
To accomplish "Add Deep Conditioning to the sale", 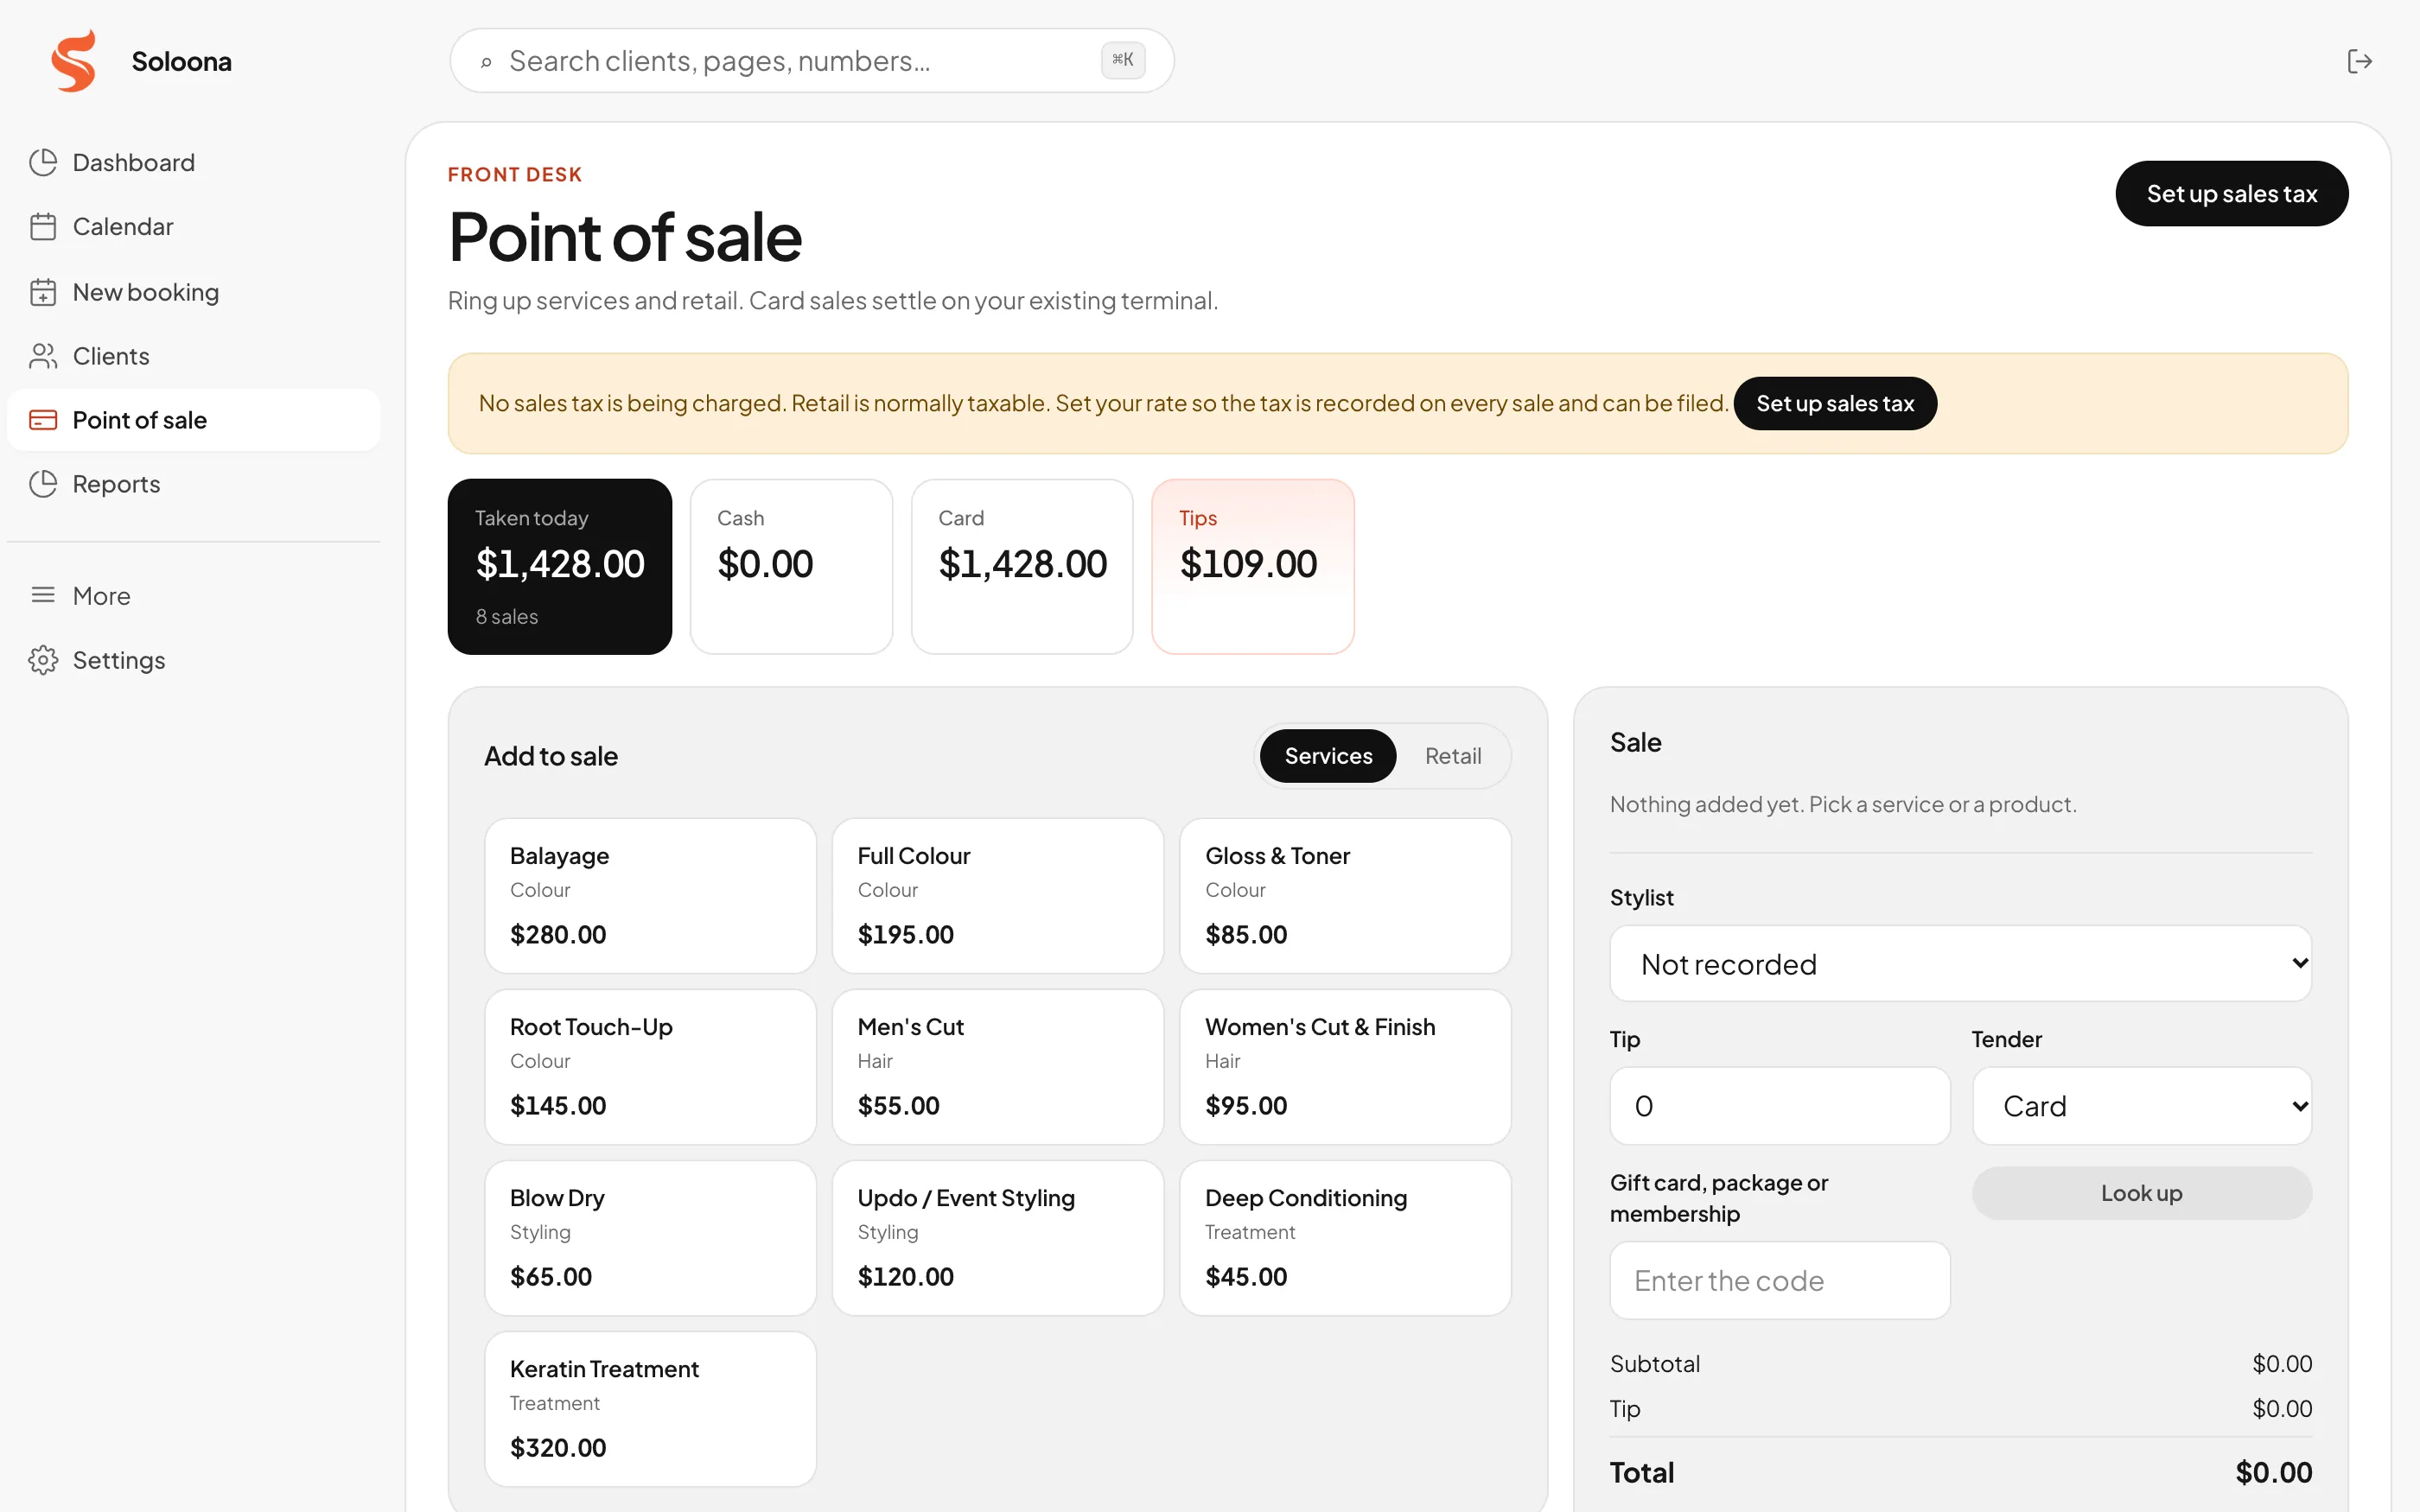I will (x=1344, y=1238).
